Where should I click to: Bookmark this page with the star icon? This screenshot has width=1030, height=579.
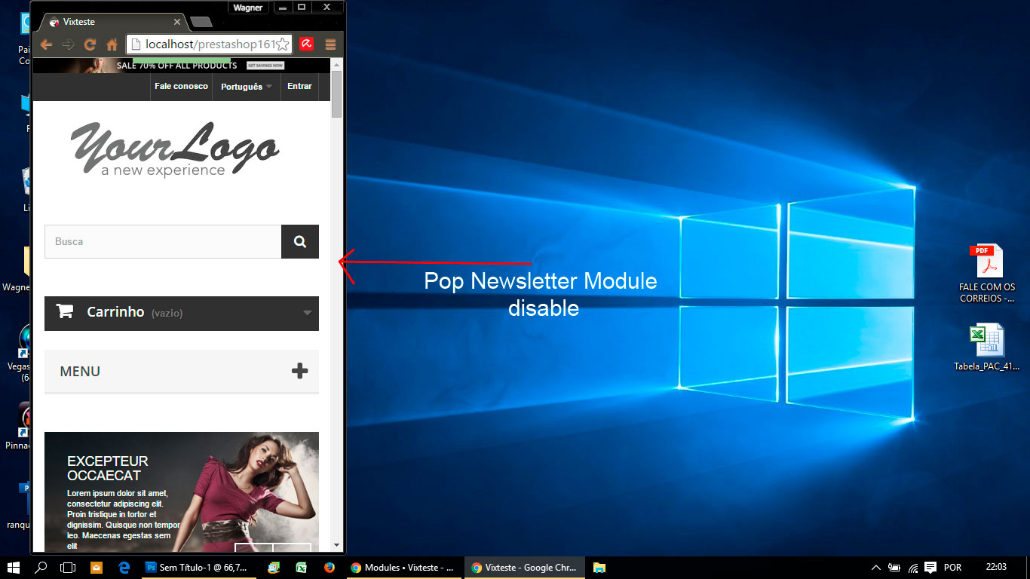tap(283, 44)
